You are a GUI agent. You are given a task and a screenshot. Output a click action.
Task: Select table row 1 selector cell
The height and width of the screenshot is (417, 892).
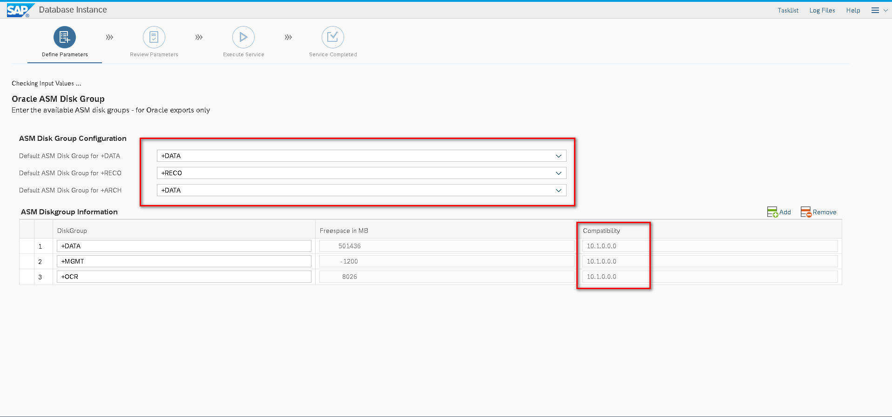27,246
